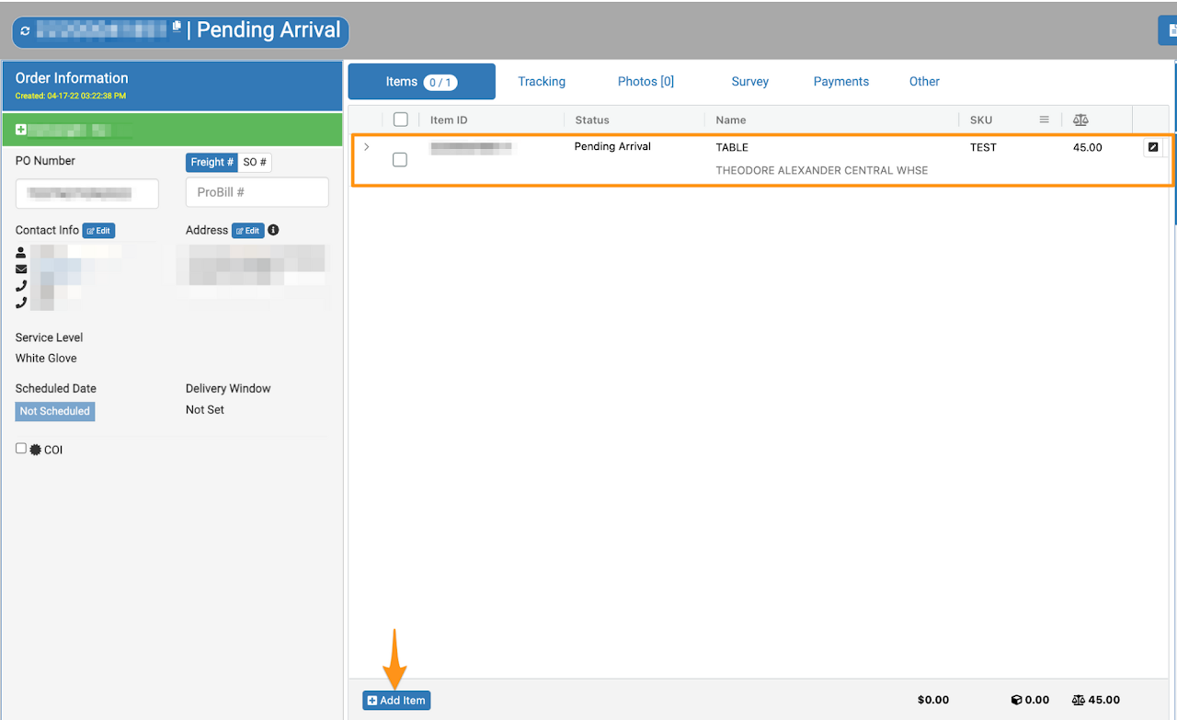Open the Survey tab
Viewport: 1177px width, 720px height.
pos(749,82)
